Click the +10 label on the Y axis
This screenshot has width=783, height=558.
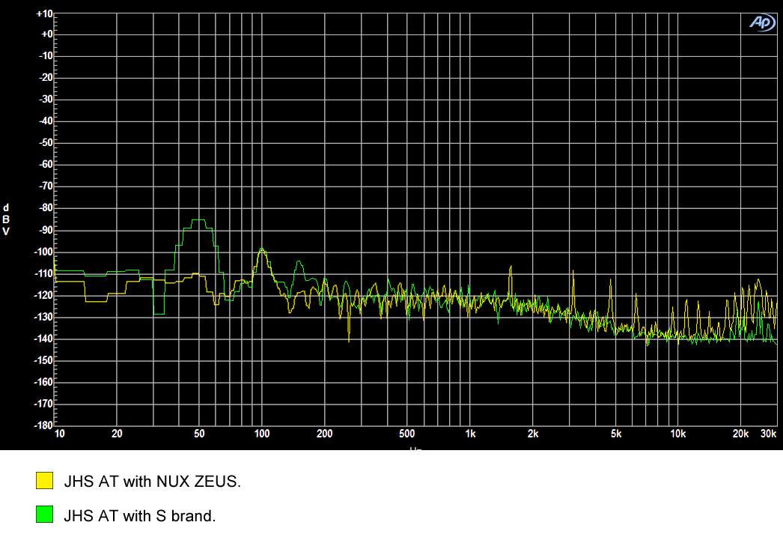[44, 14]
